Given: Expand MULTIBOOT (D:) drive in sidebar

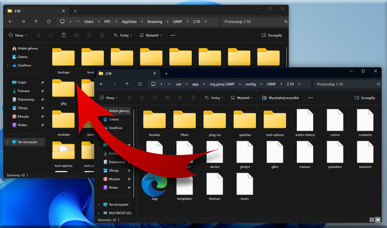Looking at the screenshot, I should (99, 213).
